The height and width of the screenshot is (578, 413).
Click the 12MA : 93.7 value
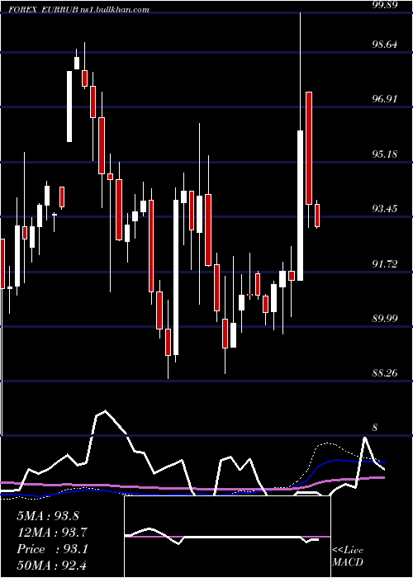(x=52, y=533)
